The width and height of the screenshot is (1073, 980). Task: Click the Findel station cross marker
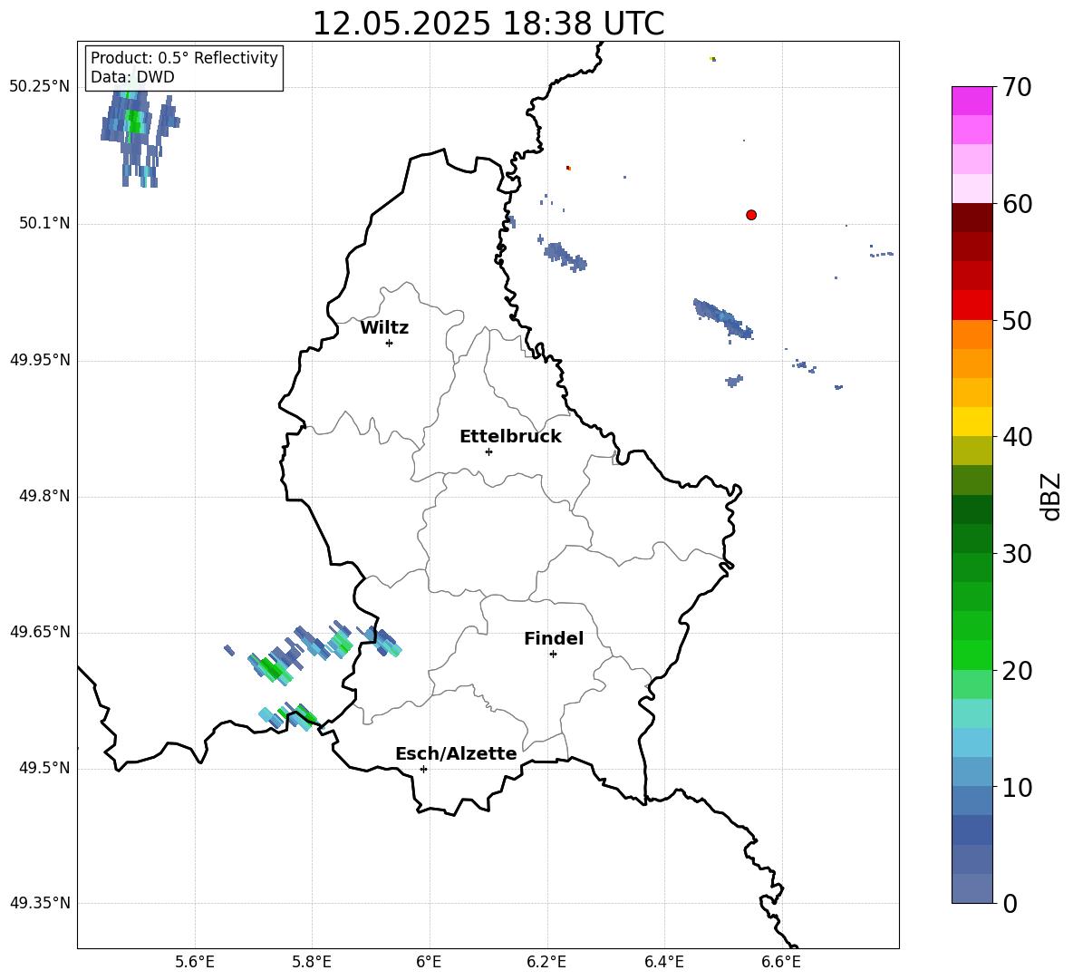(x=553, y=655)
